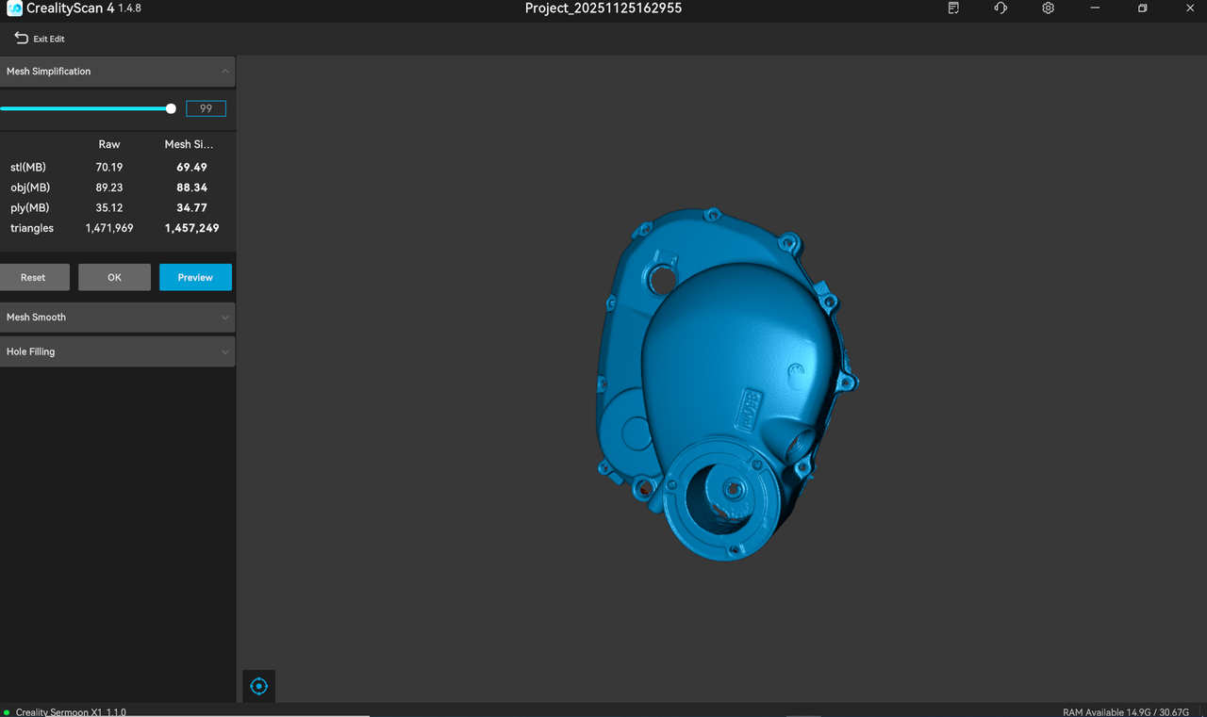The width and height of the screenshot is (1207, 717).
Task: Click the Creality Sermoon X1 device label
Action: (x=71, y=712)
